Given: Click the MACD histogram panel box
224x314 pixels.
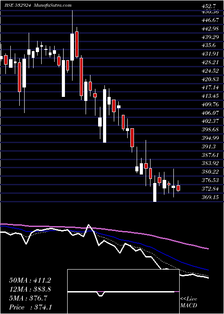Looking at the screenshot, I should 123,292.
